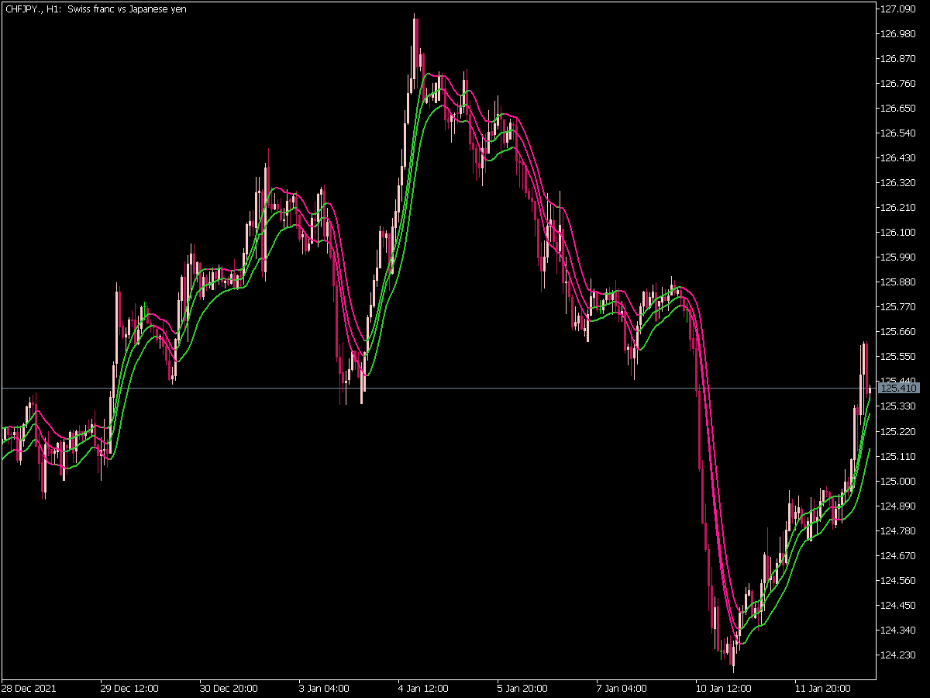Click the 126.320 price scale value

click(899, 183)
